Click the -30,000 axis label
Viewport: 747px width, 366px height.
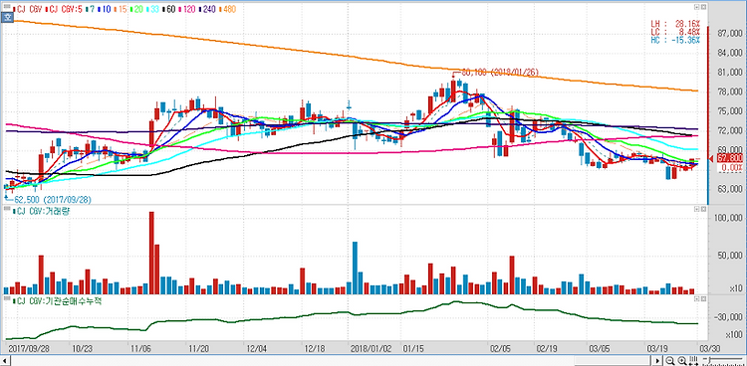tap(727, 317)
